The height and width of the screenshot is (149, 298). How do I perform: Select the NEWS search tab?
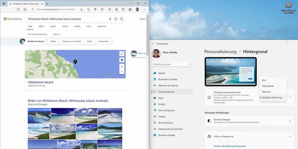89,27
